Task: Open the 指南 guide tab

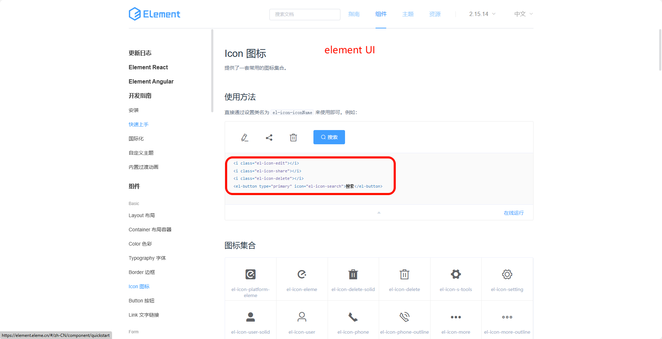Action: 354,14
